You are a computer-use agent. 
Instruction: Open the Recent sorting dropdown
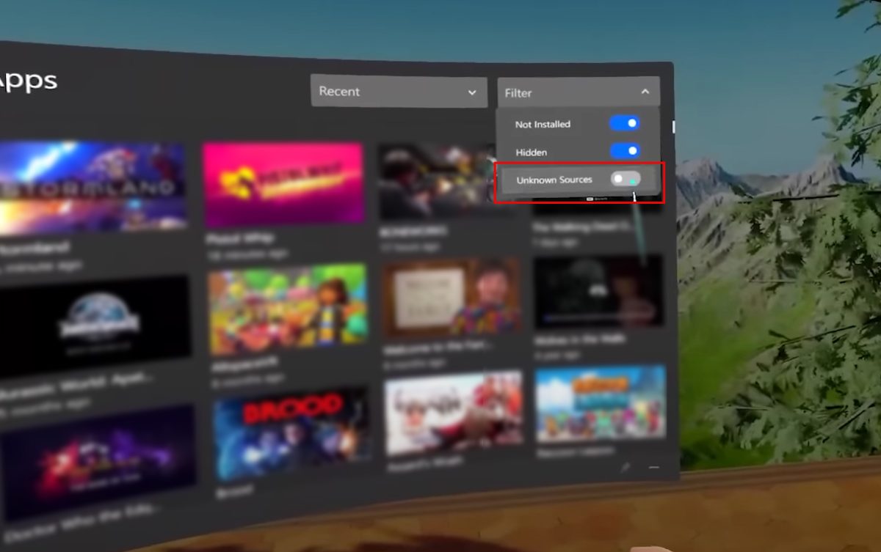[x=399, y=92]
